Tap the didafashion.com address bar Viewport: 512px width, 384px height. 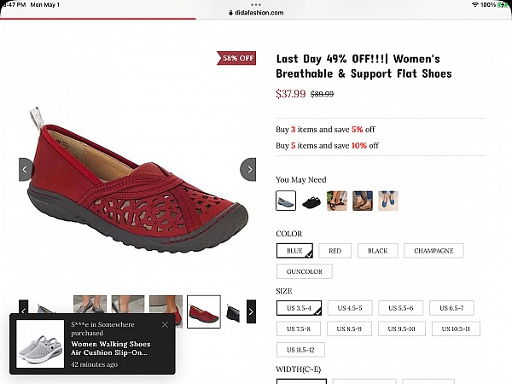[256, 13]
